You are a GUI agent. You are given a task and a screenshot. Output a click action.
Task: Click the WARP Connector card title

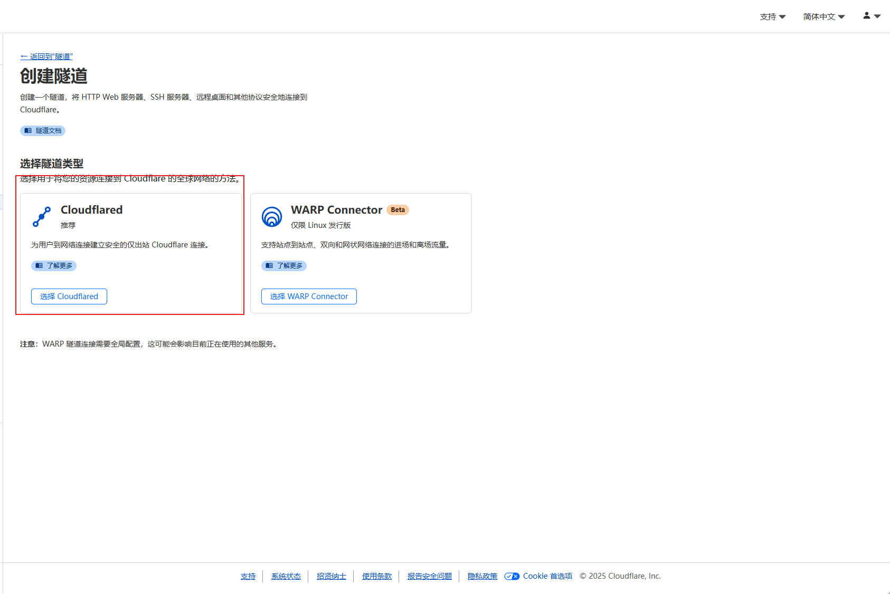pos(336,210)
